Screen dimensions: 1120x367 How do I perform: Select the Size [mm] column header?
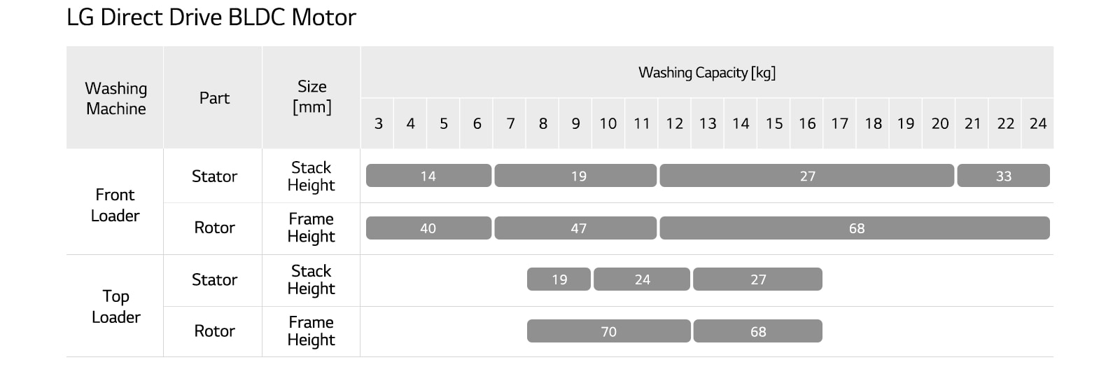[x=311, y=97]
